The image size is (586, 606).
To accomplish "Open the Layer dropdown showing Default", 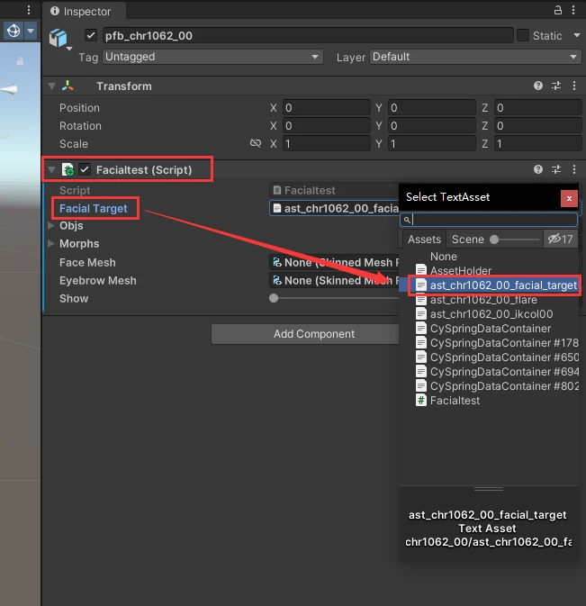I will (x=475, y=57).
